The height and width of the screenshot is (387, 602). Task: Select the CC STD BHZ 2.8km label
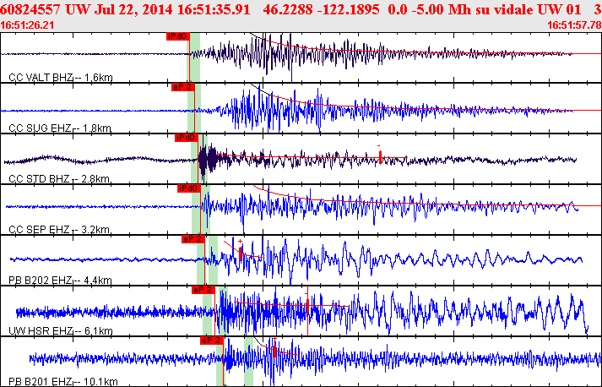(59, 178)
